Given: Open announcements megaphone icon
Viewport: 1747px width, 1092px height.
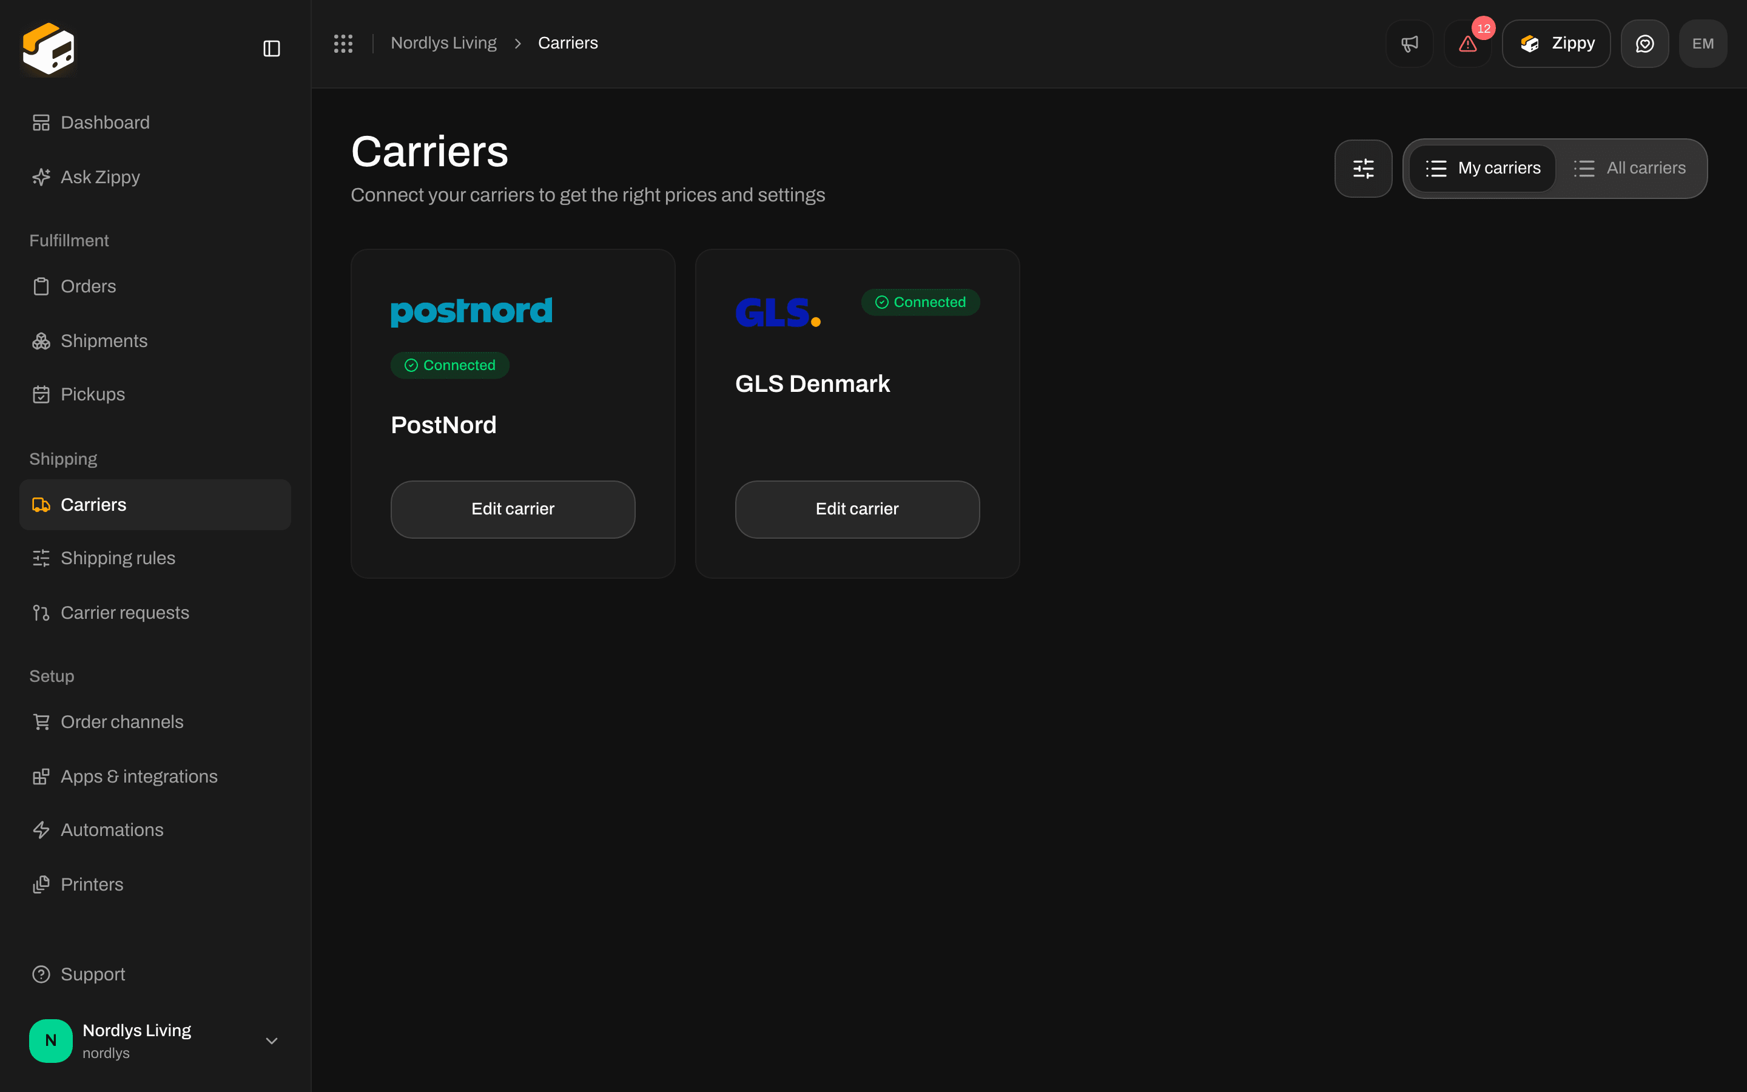Looking at the screenshot, I should (1409, 43).
